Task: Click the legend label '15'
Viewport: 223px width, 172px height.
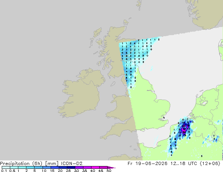Action: coord(52,171)
